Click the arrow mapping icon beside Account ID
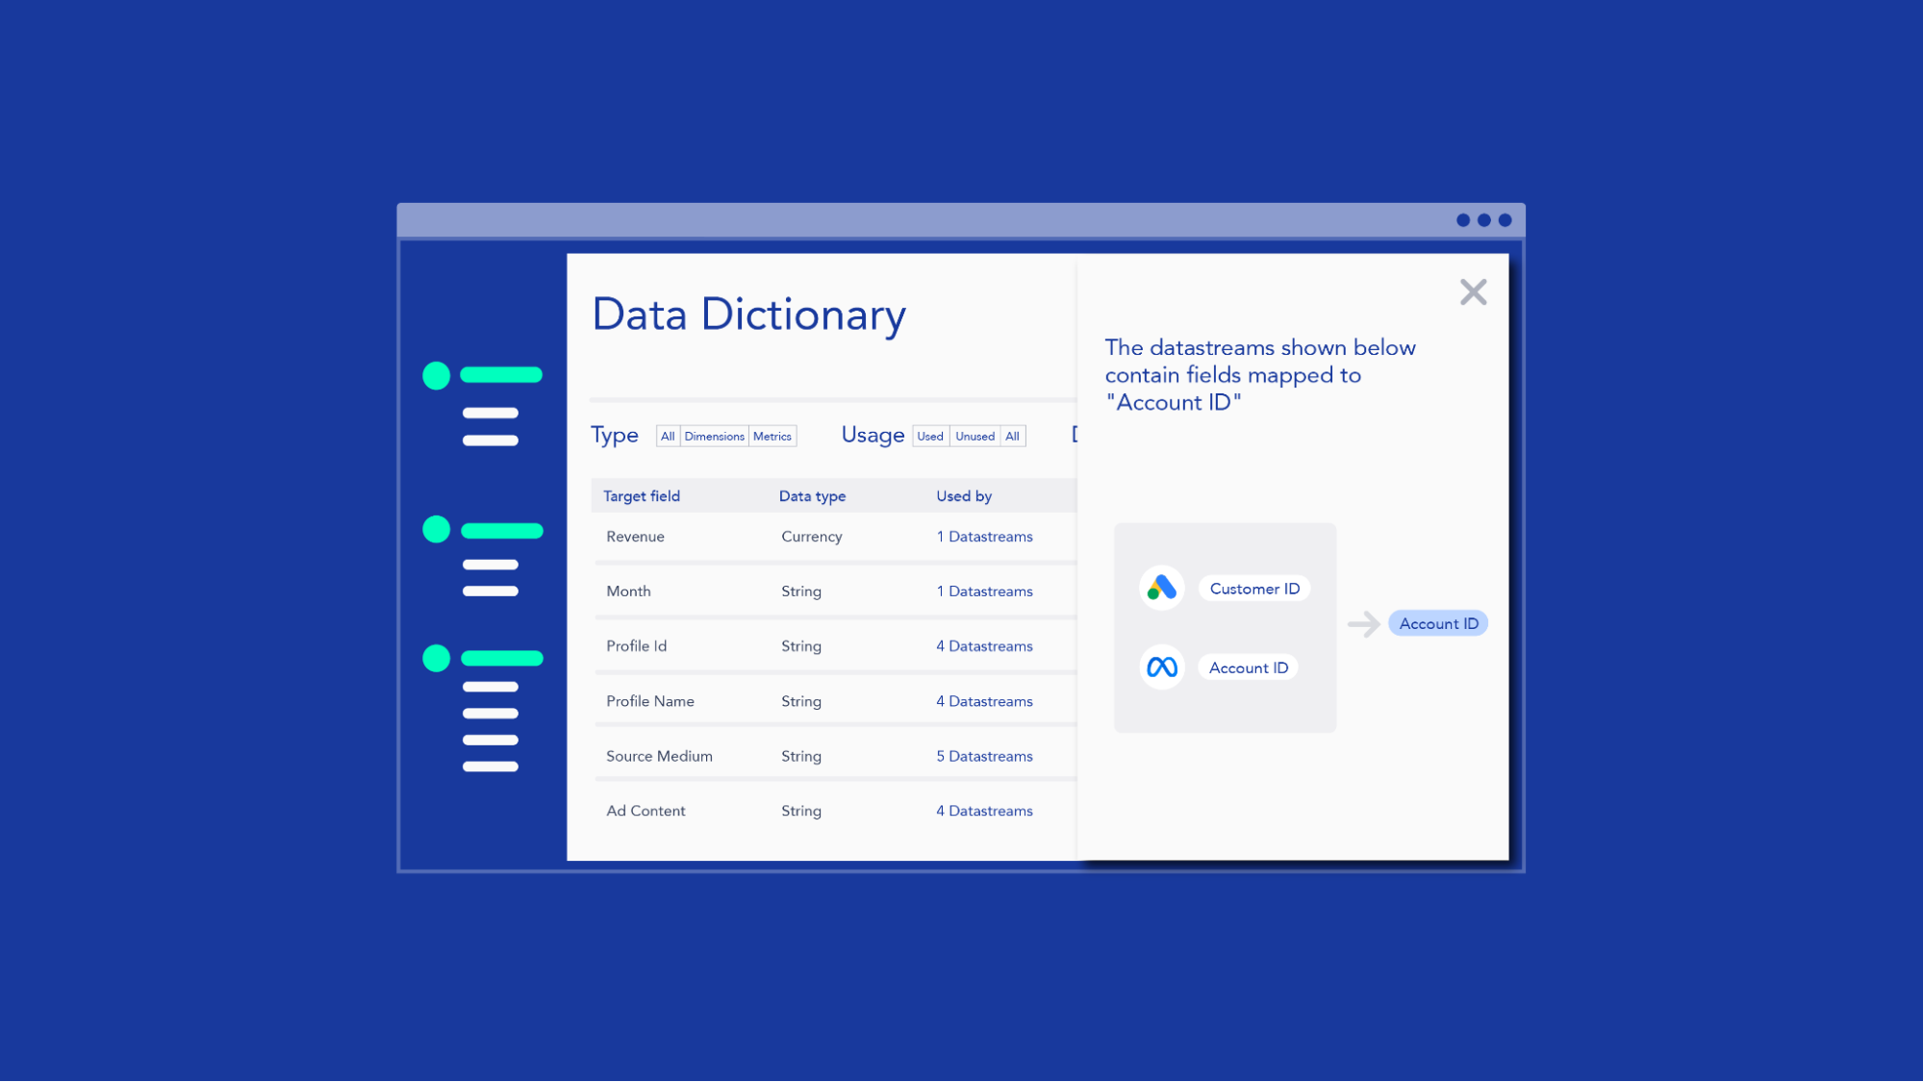Image resolution: width=1923 pixels, height=1082 pixels. pyautogui.click(x=1363, y=623)
